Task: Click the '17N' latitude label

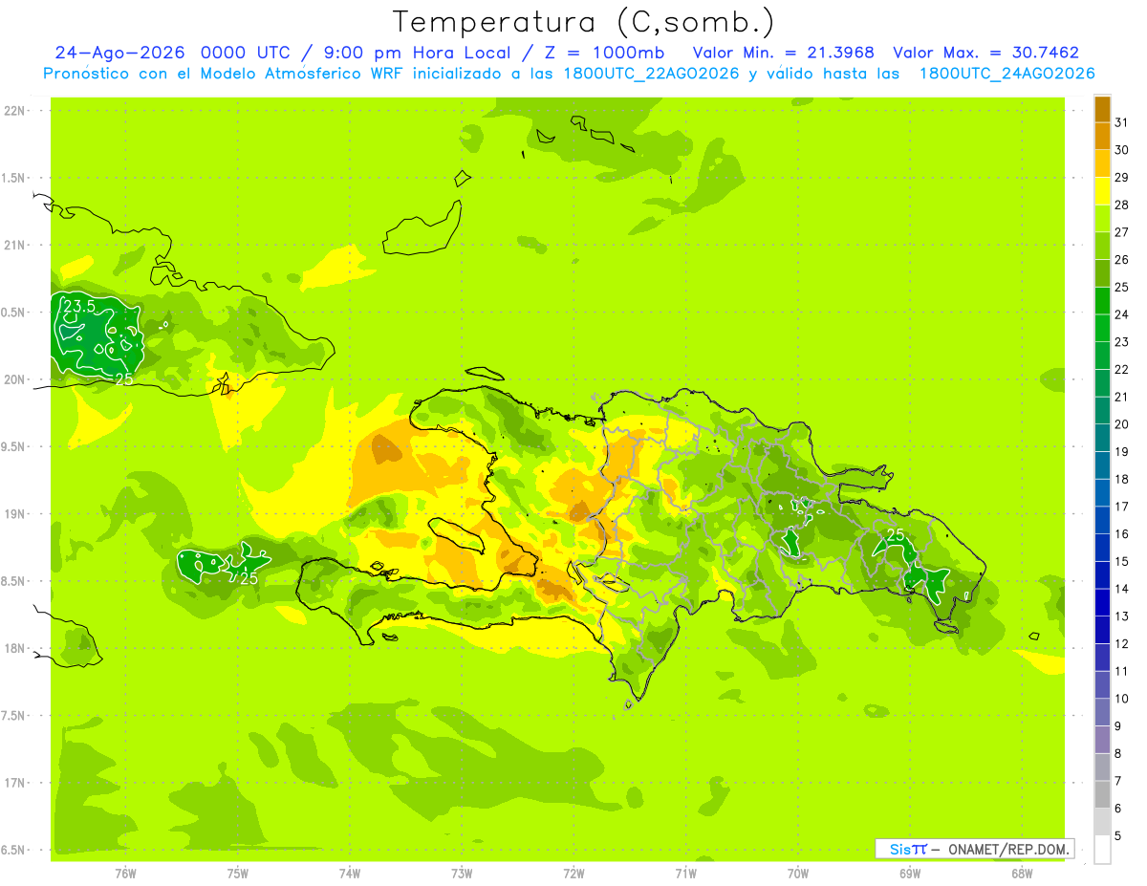Action: 15,783
